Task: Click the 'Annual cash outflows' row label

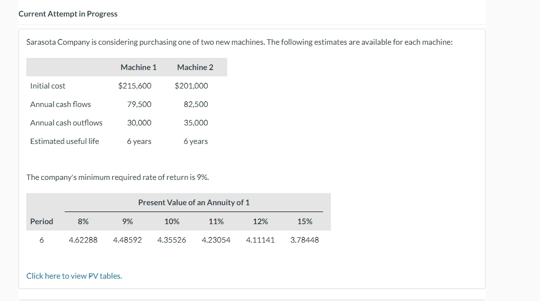Action: pyautogui.click(x=66, y=123)
